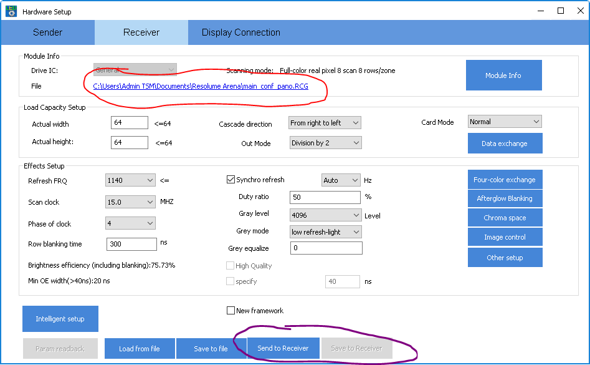Click the Duty ratio input field
This screenshot has height=365, width=590.
[x=325, y=197]
